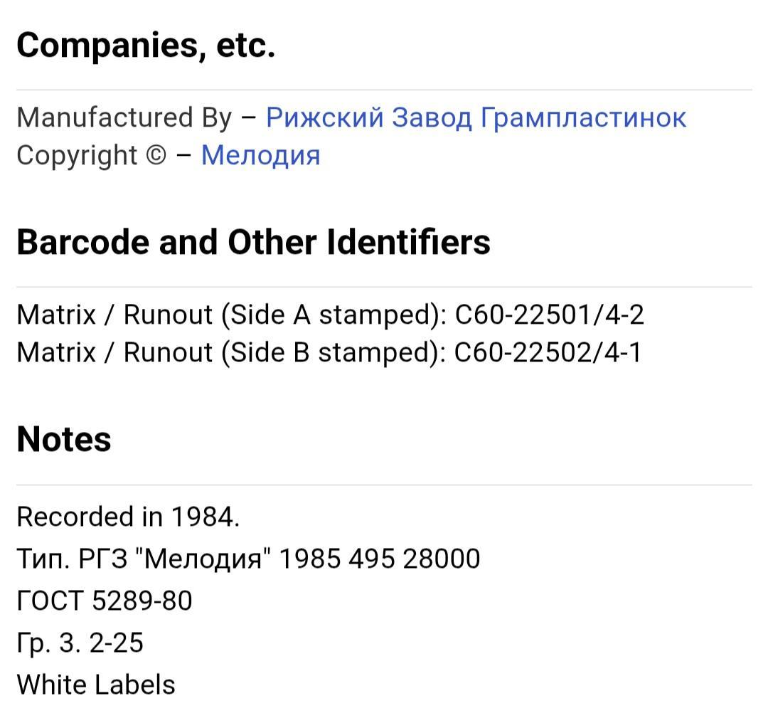
Task: Click the 'Manufactured By' label text
Action: click(x=124, y=117)
